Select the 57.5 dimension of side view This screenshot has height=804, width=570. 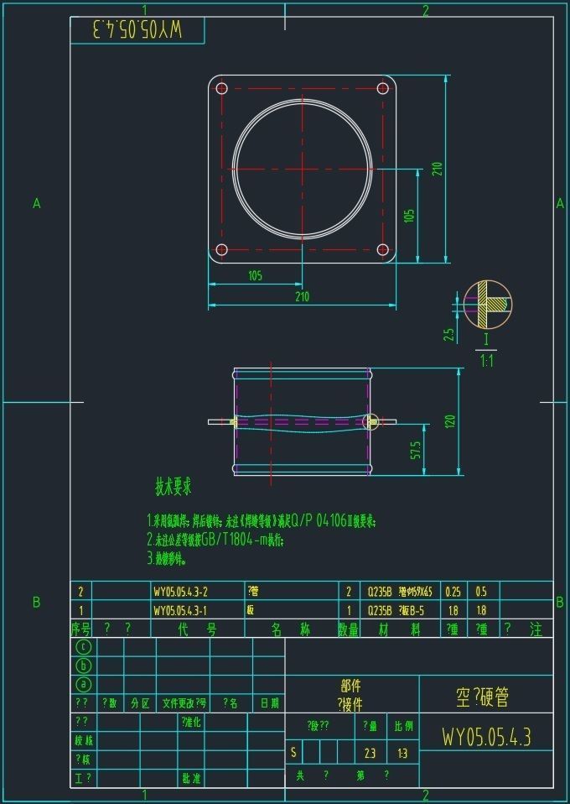click(x=416, y=450)
